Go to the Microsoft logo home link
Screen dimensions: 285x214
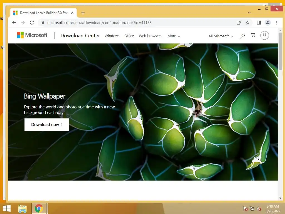pyautogui.click(x=32, y=35)
